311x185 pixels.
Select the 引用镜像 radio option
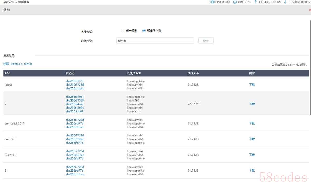click(123, 30)
